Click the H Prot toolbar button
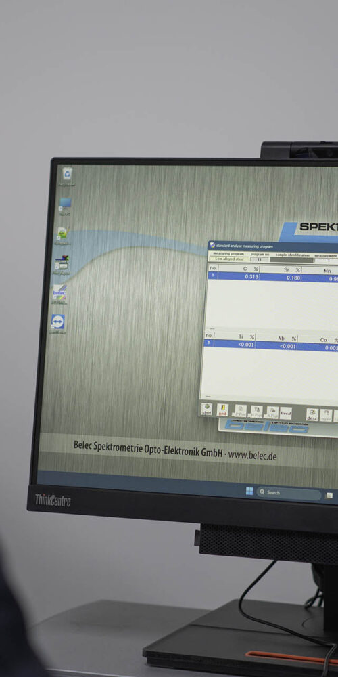This screenshot has height=677, width=338. pos(256,412)
